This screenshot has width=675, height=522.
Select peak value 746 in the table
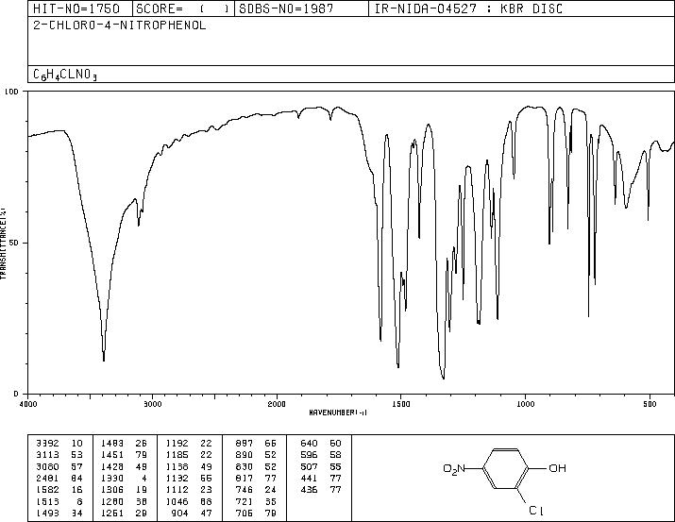[245, 490]
